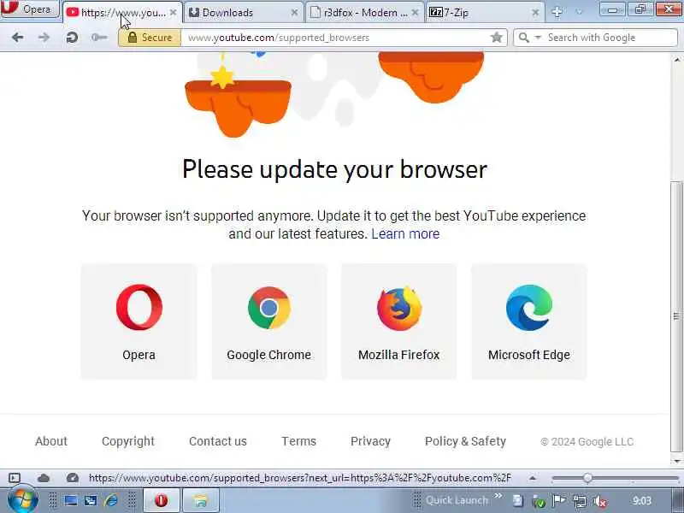This screenshot has width=684, height=513.
Task: Close the Downloads tab
Action: coord(294,13)
